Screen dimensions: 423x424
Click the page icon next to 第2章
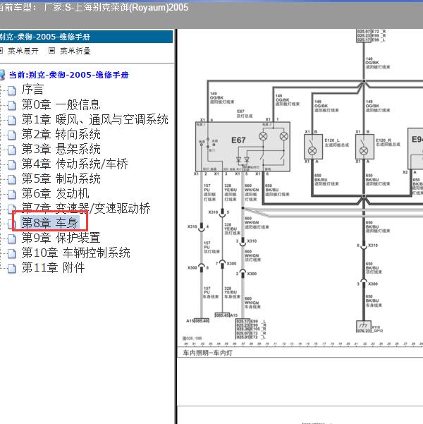11,135
